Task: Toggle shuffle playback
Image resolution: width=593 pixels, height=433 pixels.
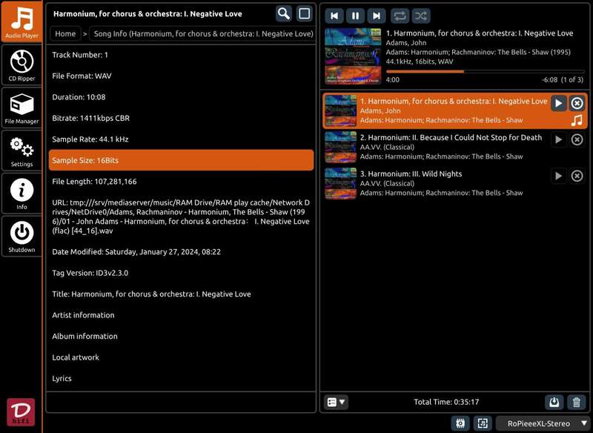Action: point(420,16)
